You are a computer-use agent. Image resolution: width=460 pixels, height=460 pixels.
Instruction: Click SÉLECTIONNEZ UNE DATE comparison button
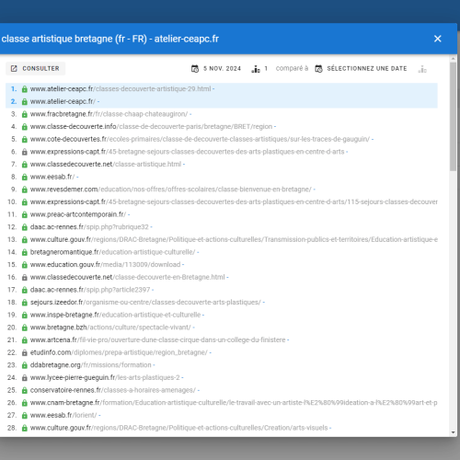coord(362,68)
